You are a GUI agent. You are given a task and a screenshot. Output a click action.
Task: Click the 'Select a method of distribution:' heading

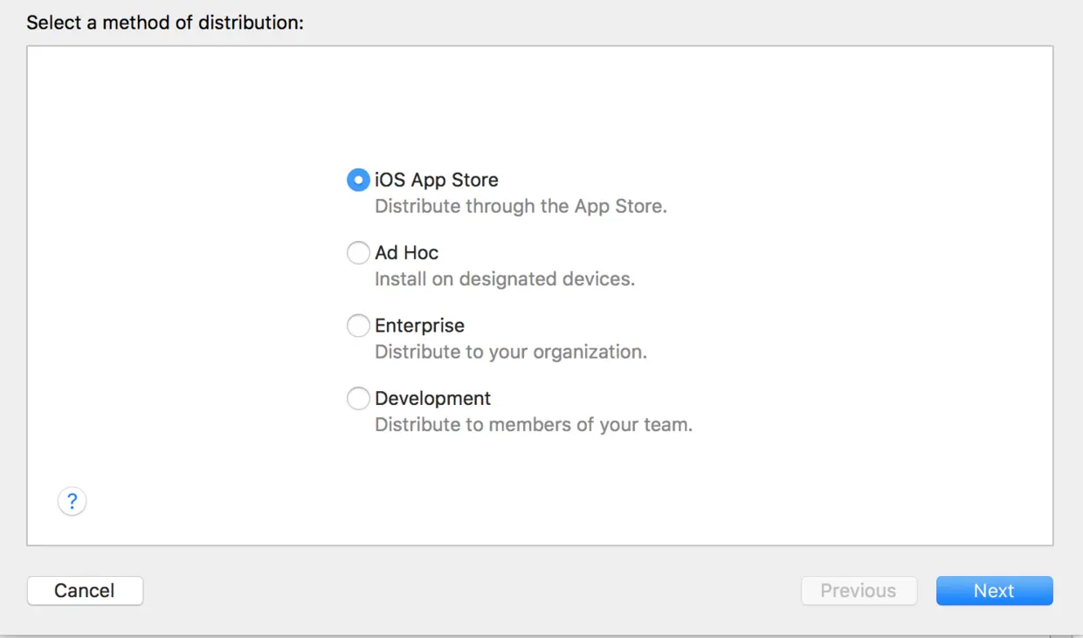tap(165, 23)
